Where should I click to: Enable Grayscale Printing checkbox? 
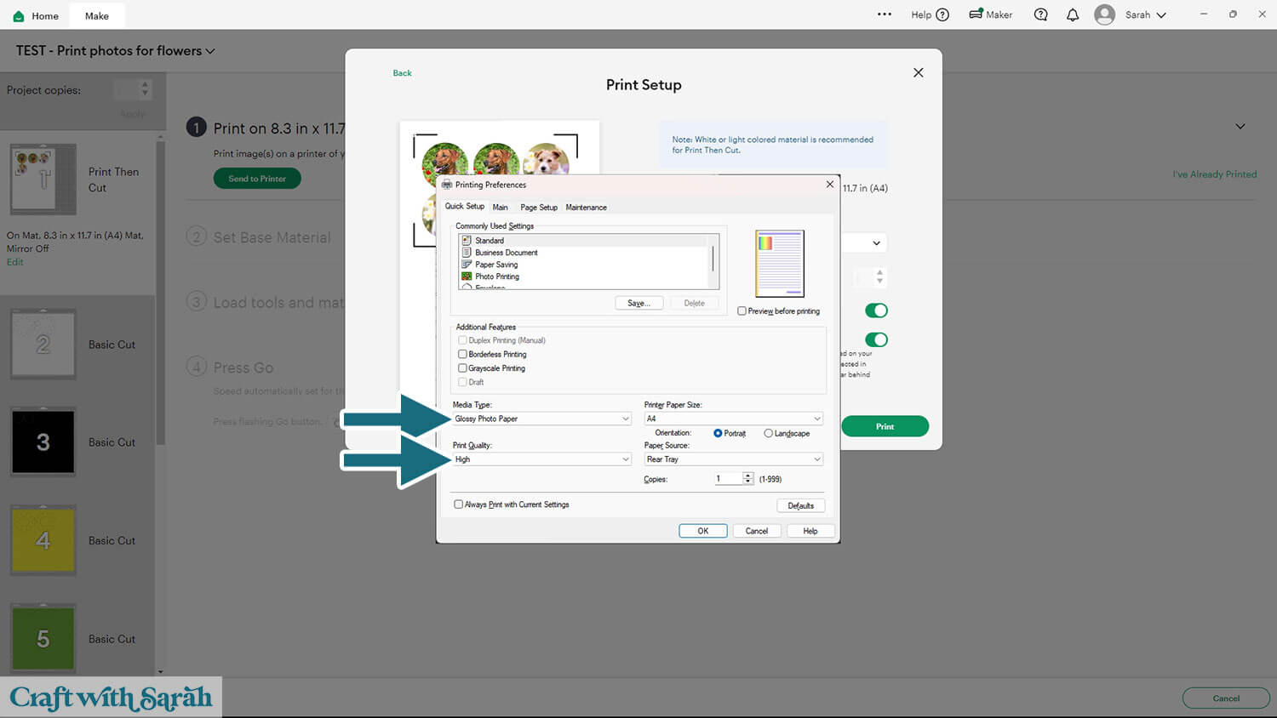tap(462, 368)
